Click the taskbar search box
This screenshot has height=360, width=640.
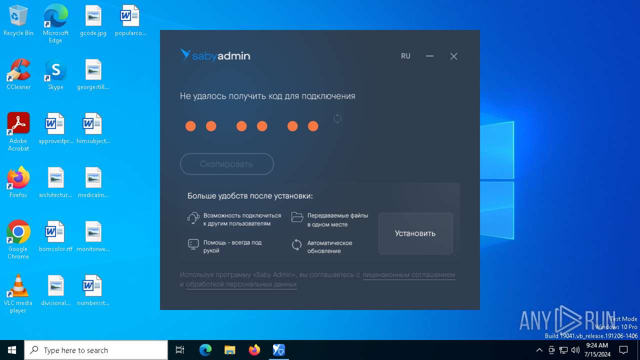pos(96,350)
